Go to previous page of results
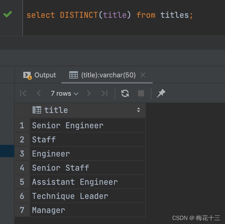 [39, 93]
